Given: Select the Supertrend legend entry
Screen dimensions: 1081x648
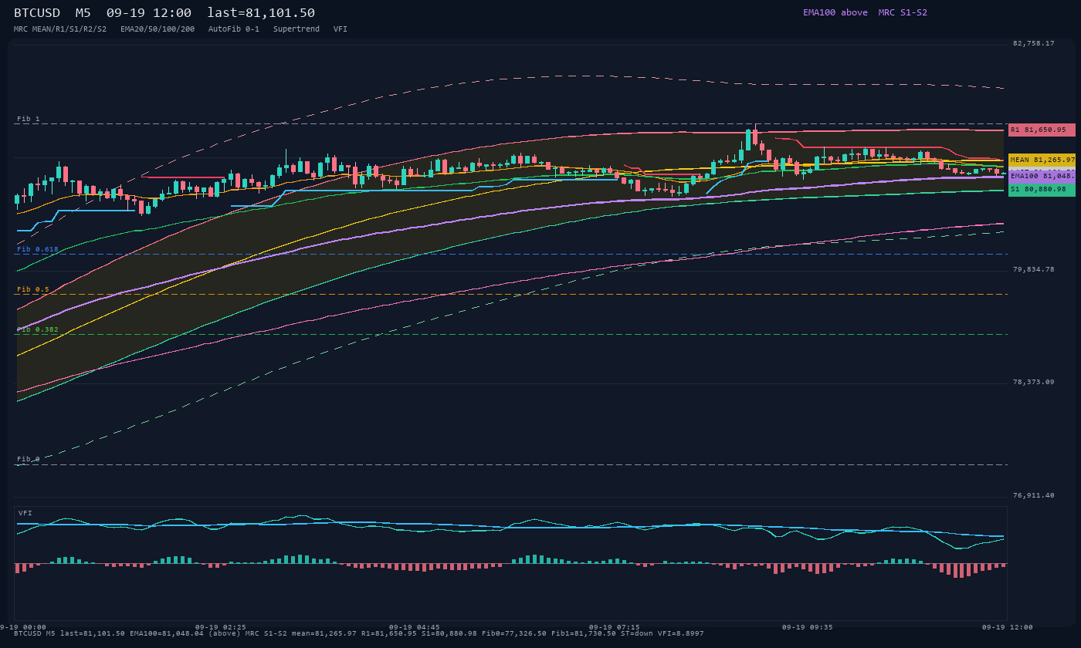Looking at the screenshot, I should pyautogui.click(x=297, y=29).
